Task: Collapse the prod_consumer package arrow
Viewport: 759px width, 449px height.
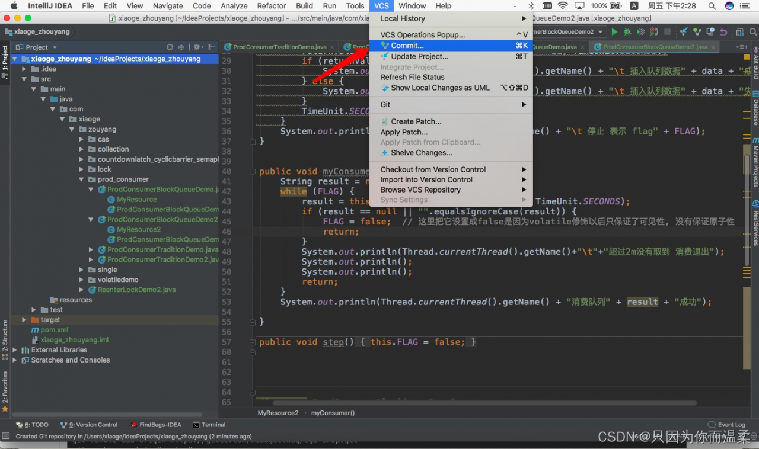Action: (82, 179)
